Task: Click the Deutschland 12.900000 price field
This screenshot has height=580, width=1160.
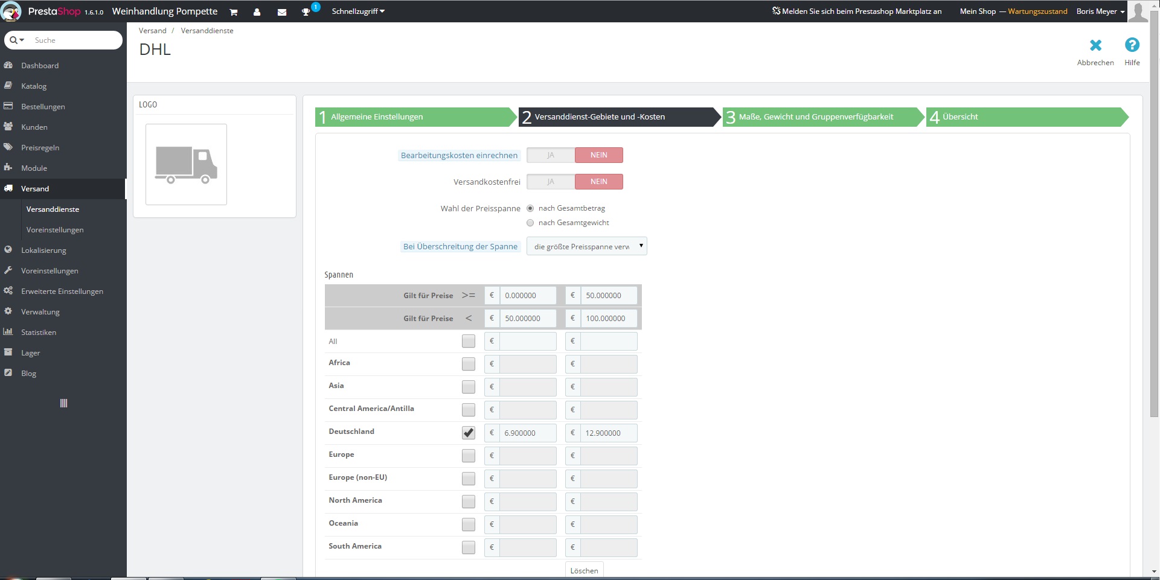Action: click(609, 433)
